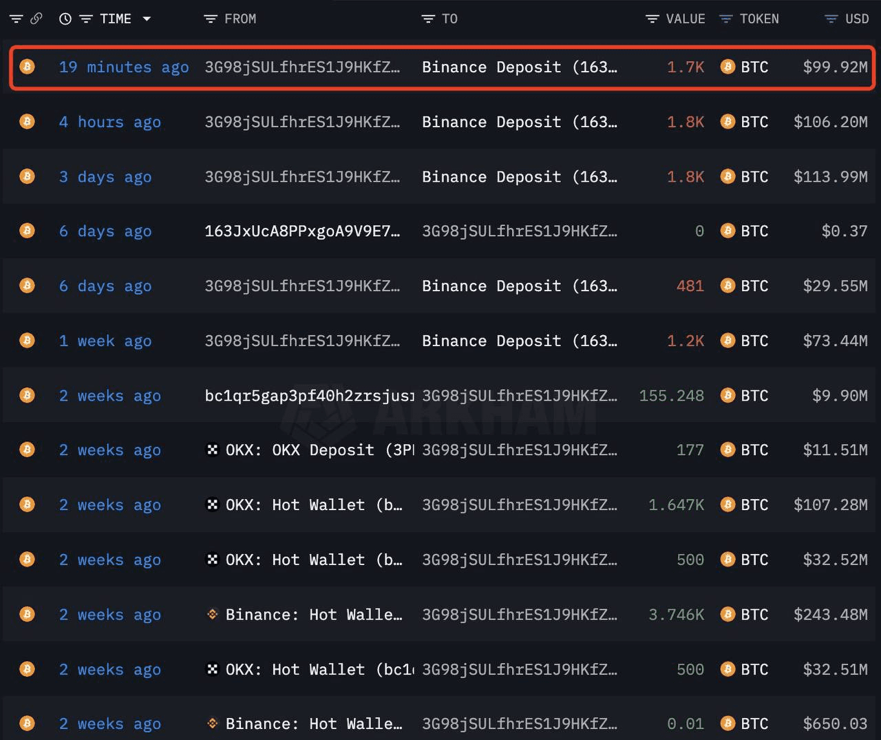Image resolution: width=881 pixels, height=740 pixels.
Task: Click the OKX logo on OKX Deposit row
Action: [x=213, y=450]
